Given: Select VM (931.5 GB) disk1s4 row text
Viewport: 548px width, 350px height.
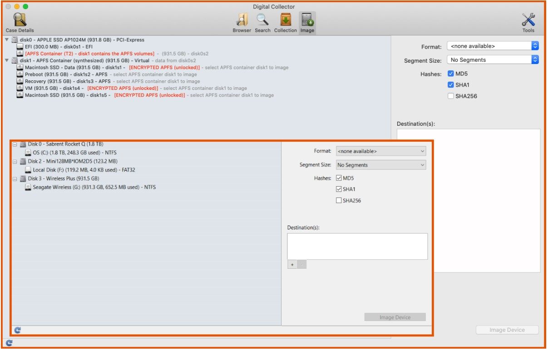Looking at the screenshot, I should (x=136, y=88).
